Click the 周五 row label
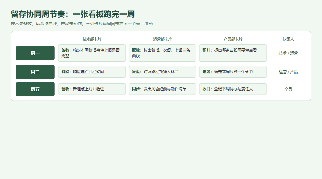 (x=35, y=89)
